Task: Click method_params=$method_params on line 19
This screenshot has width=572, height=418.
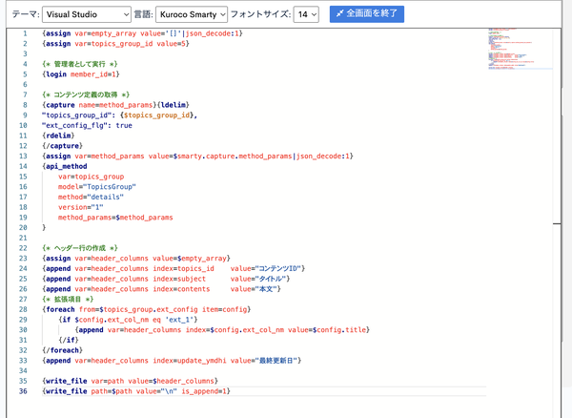Action: click(115, 218)
